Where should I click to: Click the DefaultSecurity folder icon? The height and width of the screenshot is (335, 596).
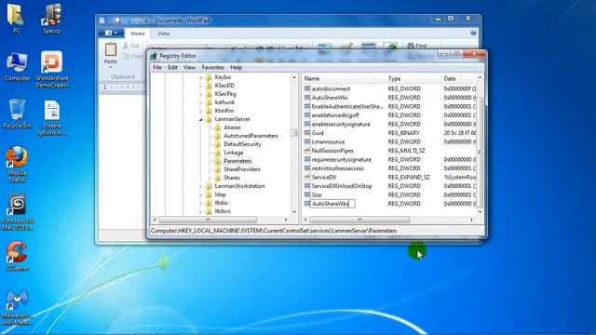pyautogui.click(x=217, y=144)
